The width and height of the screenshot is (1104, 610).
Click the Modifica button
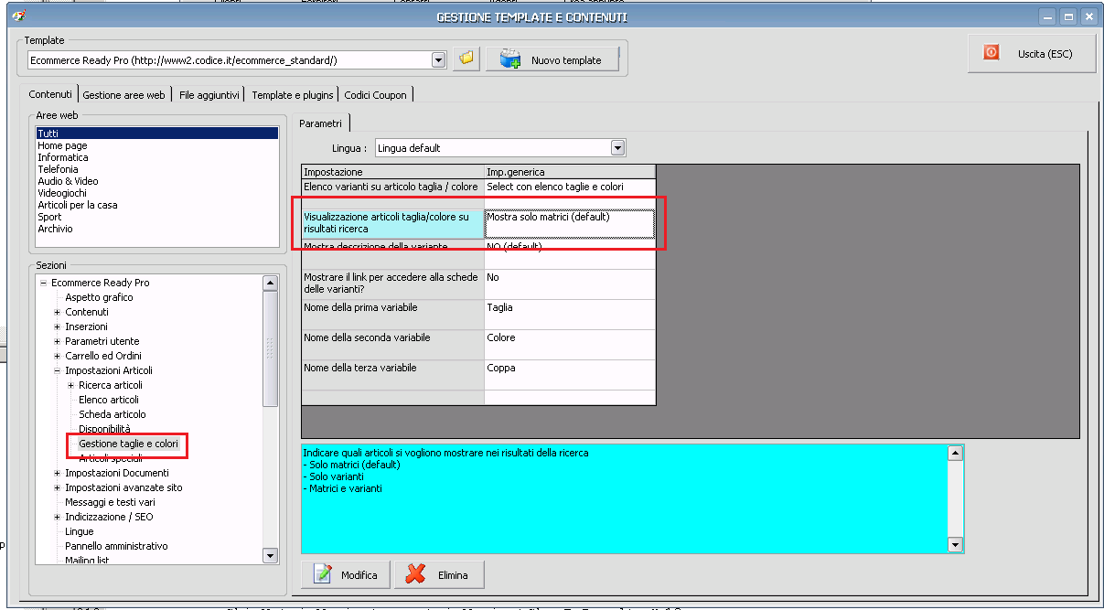point(347,575)
